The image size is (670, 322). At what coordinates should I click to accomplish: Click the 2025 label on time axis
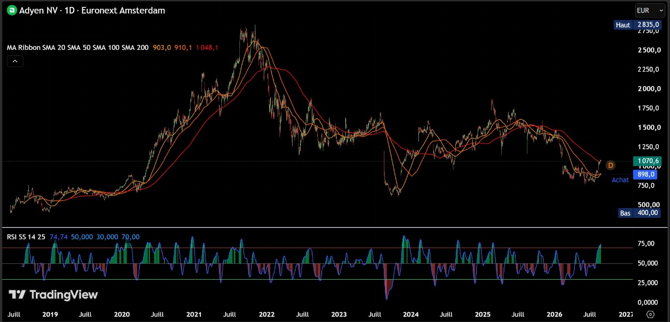[483, 314]
